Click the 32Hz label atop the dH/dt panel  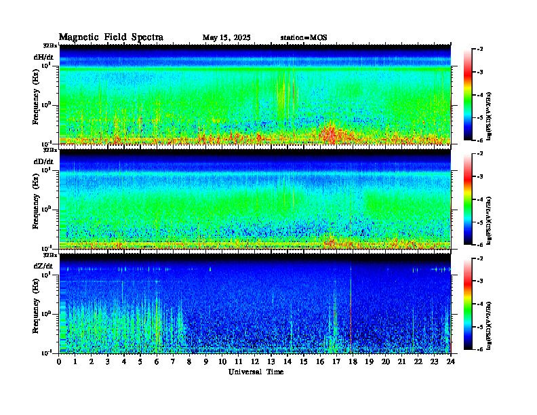(49, 45)
